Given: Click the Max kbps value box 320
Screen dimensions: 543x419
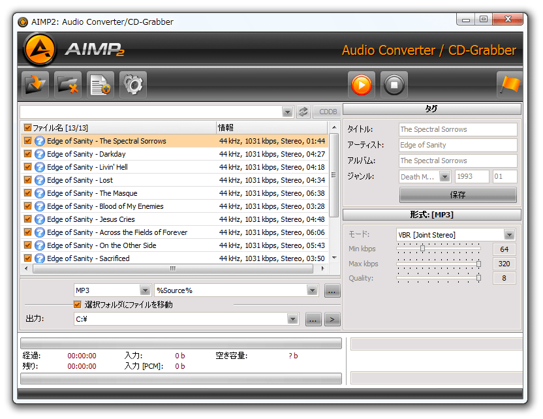Looking at the screenshot, I should click(504, 264).
